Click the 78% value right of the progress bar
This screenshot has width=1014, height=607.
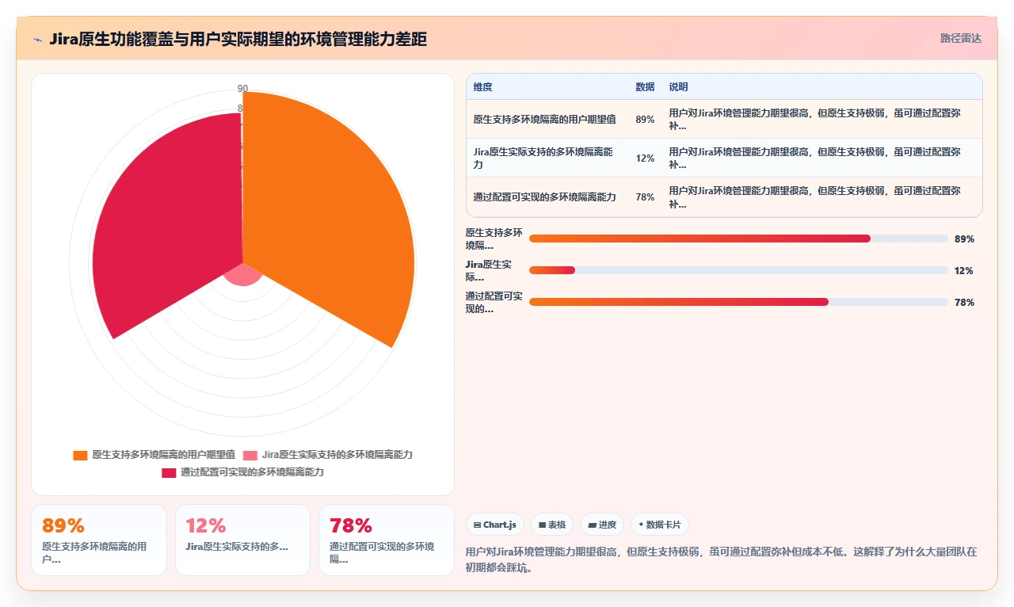tap(964, 302)
